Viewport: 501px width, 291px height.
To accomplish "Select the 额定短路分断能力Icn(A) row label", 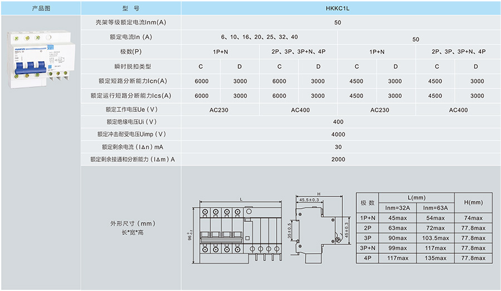I will point(133,81).
